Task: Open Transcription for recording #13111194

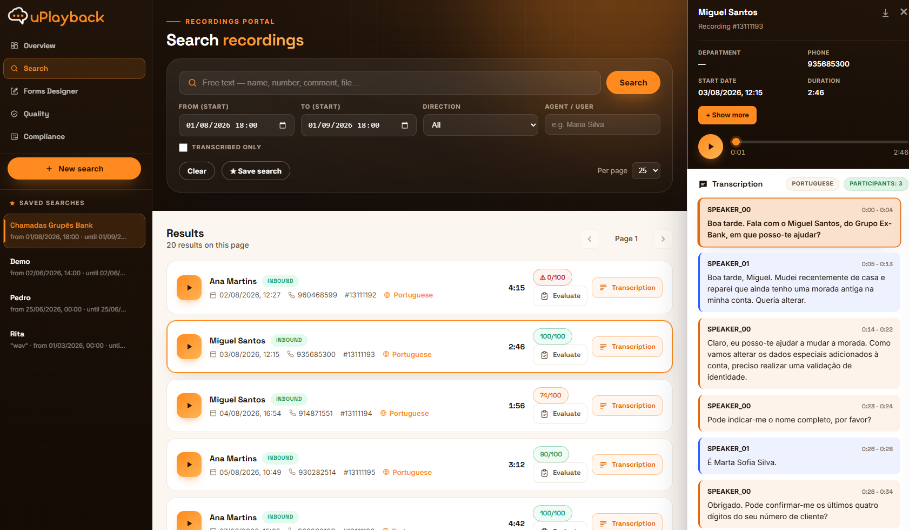Action: (627, 406)
